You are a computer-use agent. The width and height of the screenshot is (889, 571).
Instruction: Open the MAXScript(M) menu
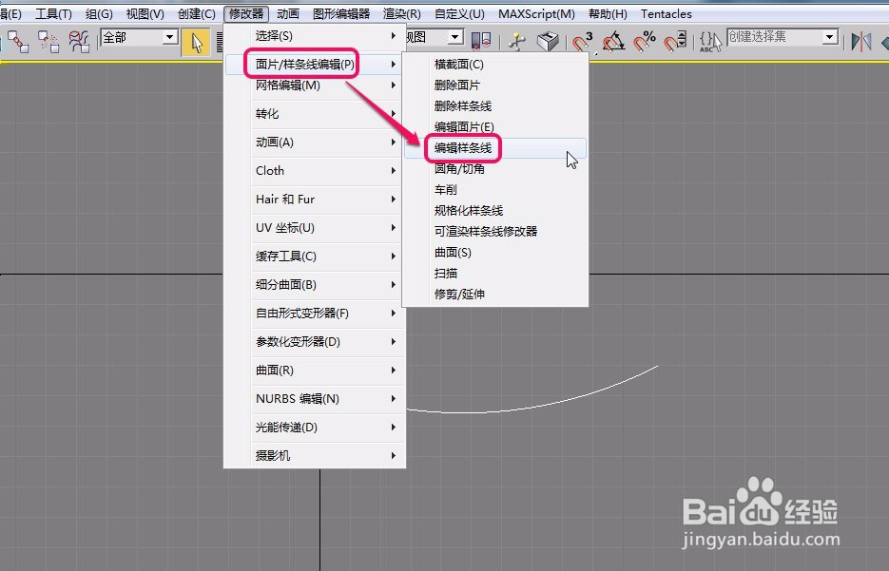[x=536, y=14]
